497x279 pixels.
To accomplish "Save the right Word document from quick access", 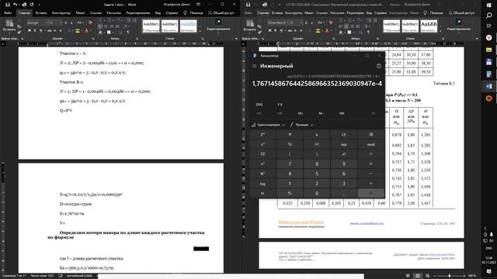I will coord(248,5).
